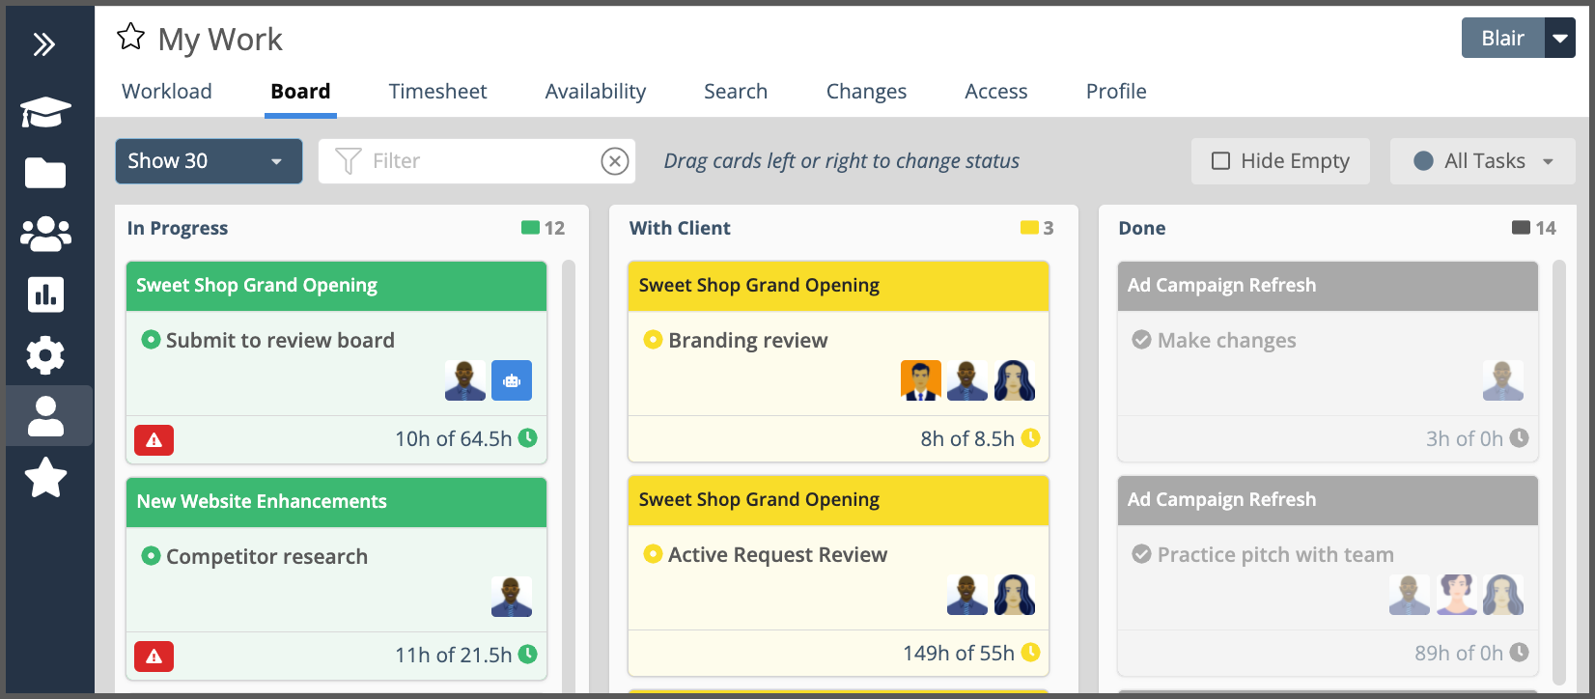
Task: Open the Changes tab
Action: tap(866, 92)
